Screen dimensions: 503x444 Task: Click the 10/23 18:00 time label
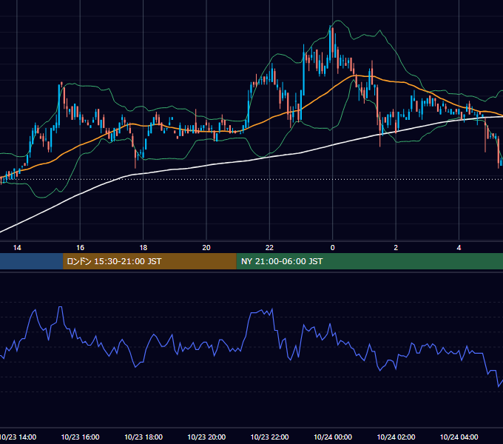pyautogui.click(x=144, y=437)
